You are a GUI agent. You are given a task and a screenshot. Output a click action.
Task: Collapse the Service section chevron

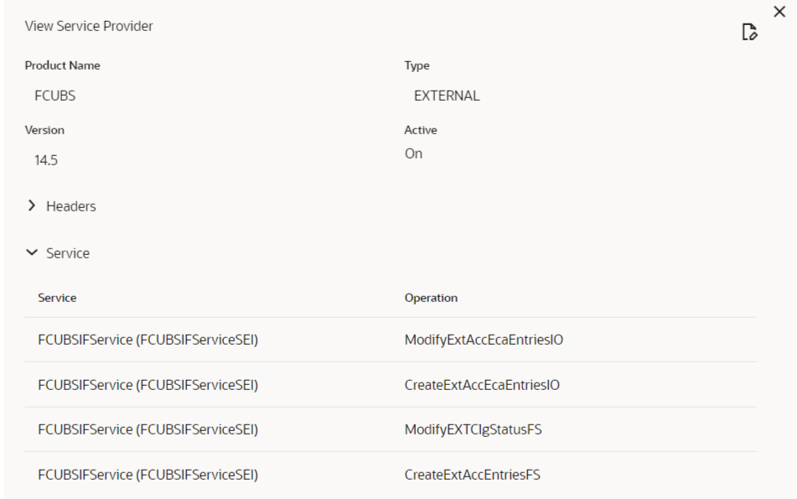pyautogui.click(x=32, y=252)
